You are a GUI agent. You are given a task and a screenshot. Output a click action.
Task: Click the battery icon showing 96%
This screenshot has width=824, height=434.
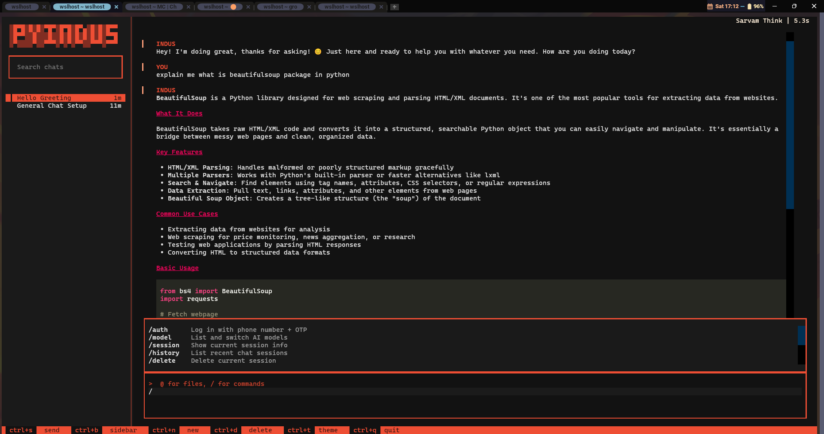tap(749, 6)
